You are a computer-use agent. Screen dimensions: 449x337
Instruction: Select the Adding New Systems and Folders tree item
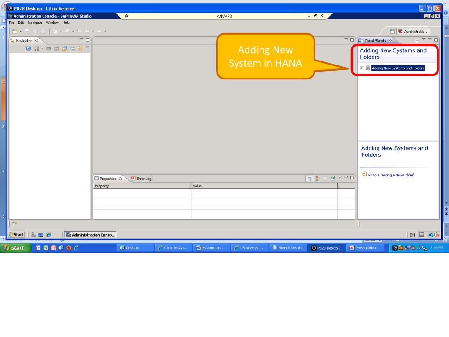point(398,68)
